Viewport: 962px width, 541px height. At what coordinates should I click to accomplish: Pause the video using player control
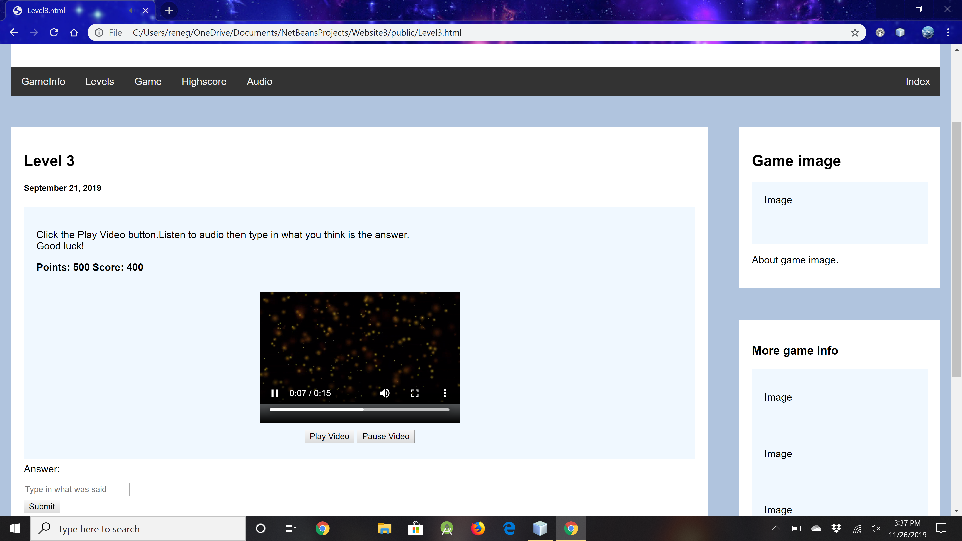[275, 393]
